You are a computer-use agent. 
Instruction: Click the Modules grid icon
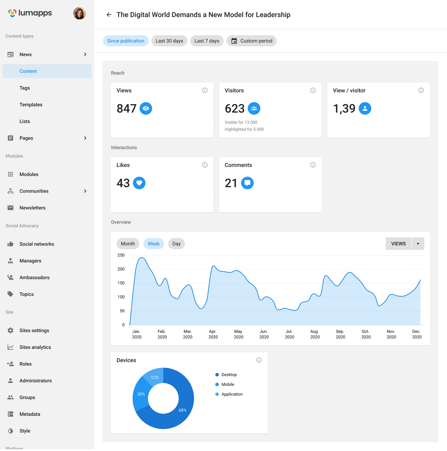(10, 174)
